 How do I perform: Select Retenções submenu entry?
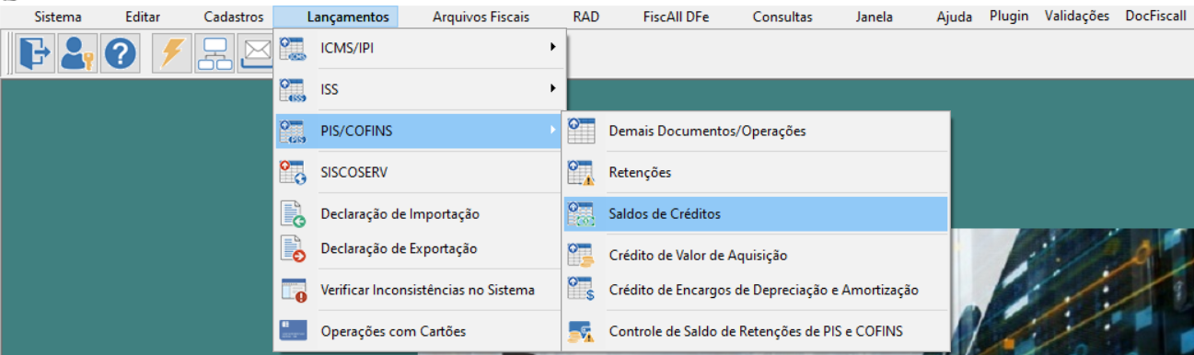[756, 172]
